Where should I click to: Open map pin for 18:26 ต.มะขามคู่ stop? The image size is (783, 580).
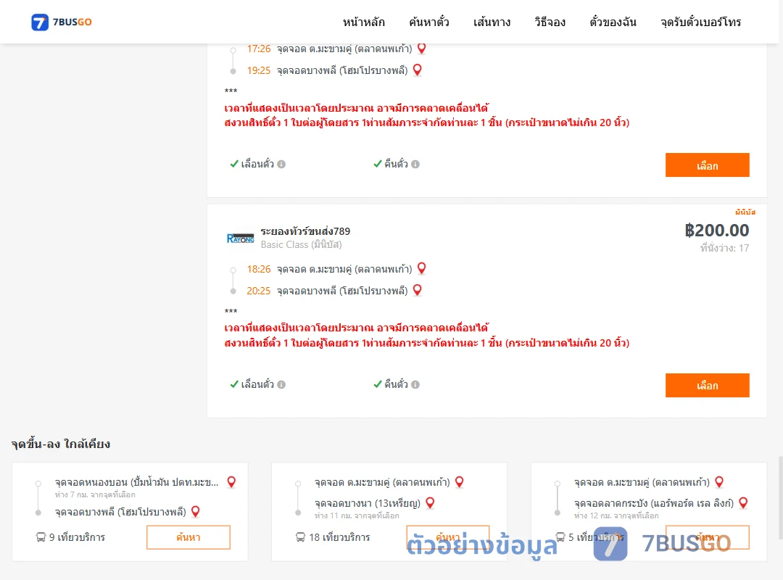(421, 269)
